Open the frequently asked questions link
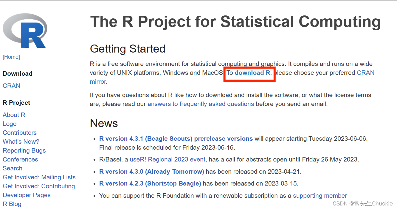This screenshot has height=209, width=397. [x=201, y=104]
